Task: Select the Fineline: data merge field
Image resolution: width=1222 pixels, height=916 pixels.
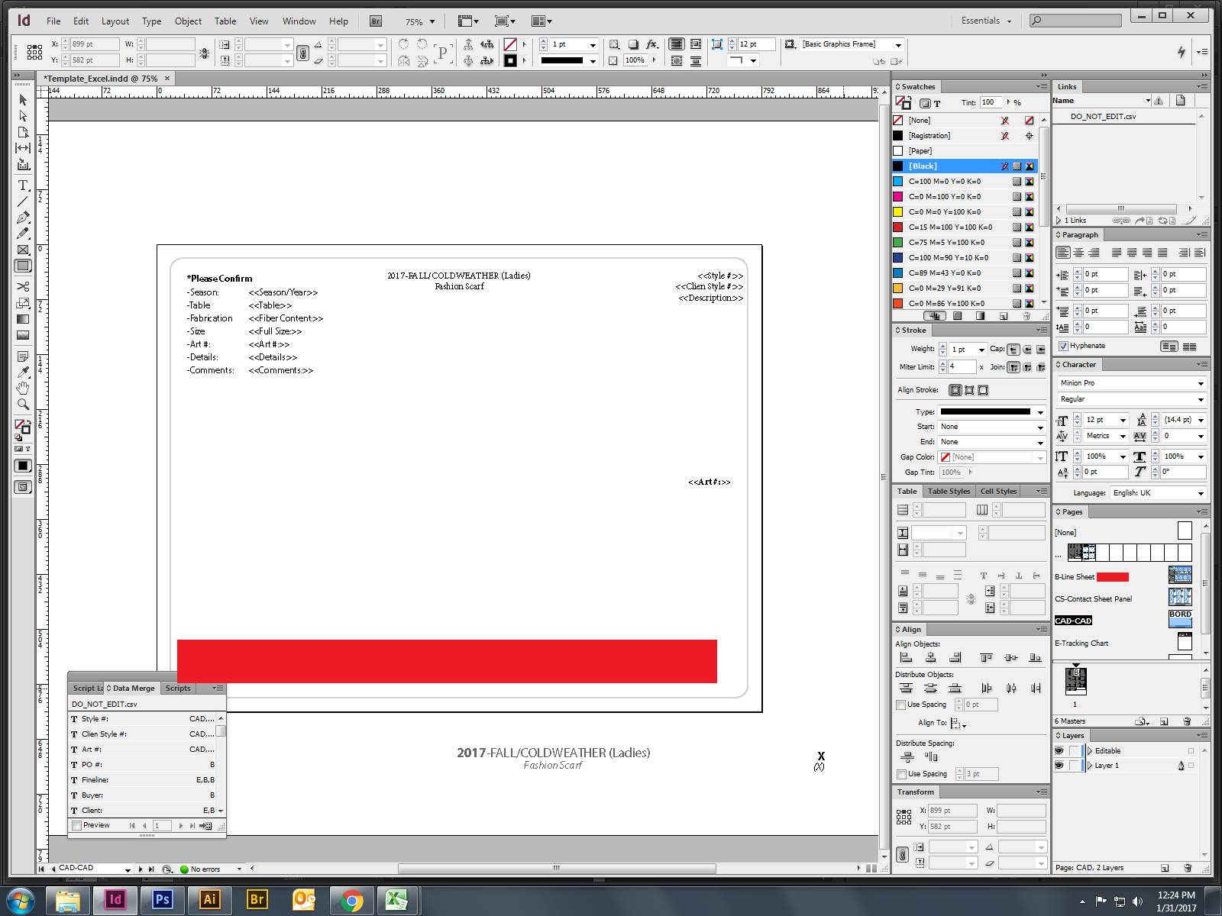Action: 144,780
